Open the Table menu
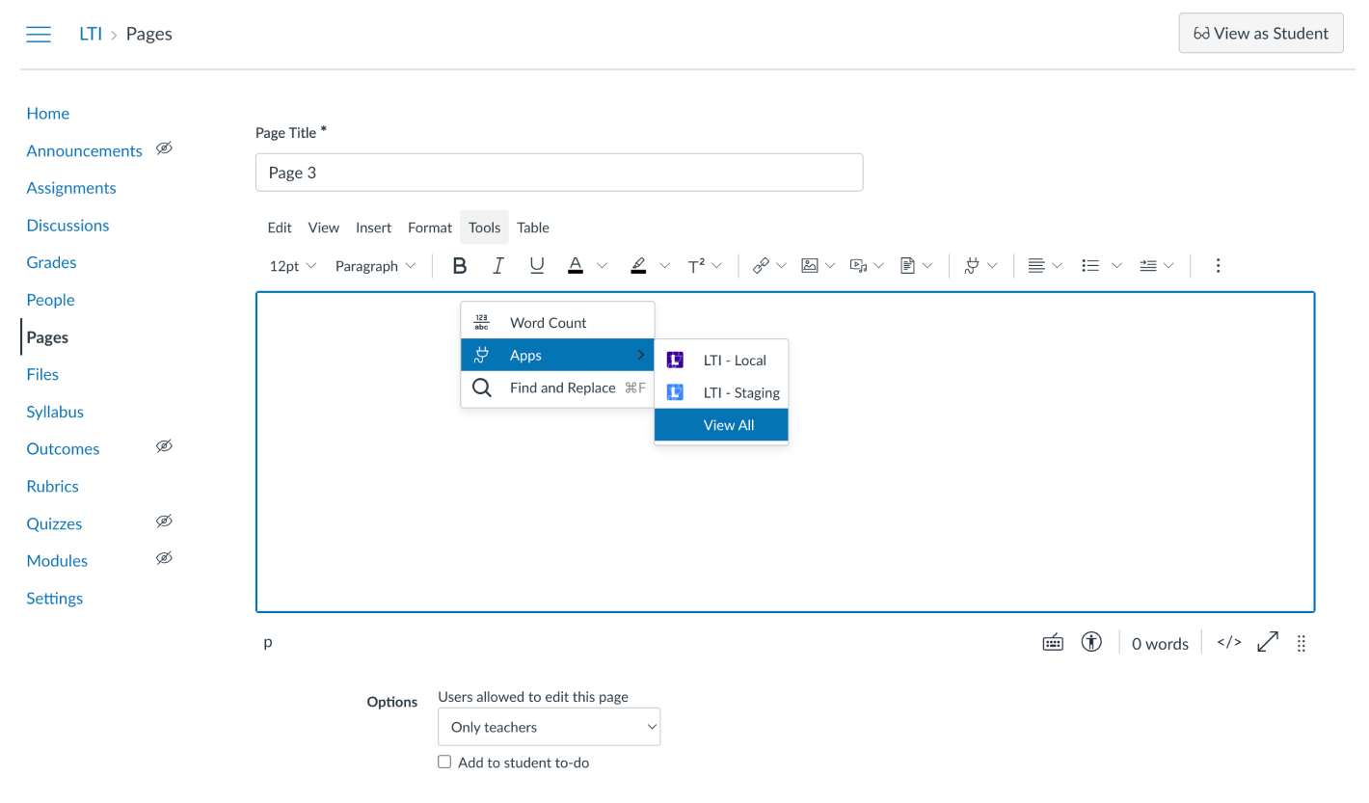This screenshot has height=803, width=1369. click(533, 228)
